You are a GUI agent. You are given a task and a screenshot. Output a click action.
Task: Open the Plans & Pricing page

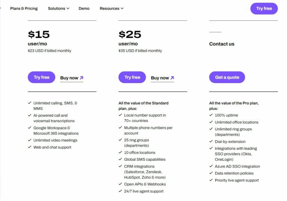click(x=24, y=9)
